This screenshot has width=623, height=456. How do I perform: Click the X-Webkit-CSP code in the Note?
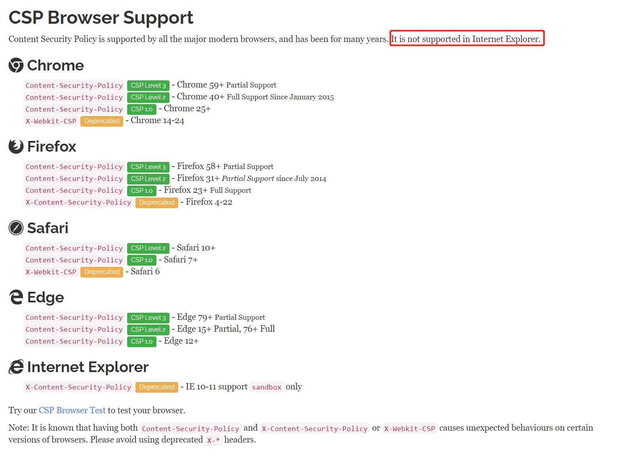[410, 429]
